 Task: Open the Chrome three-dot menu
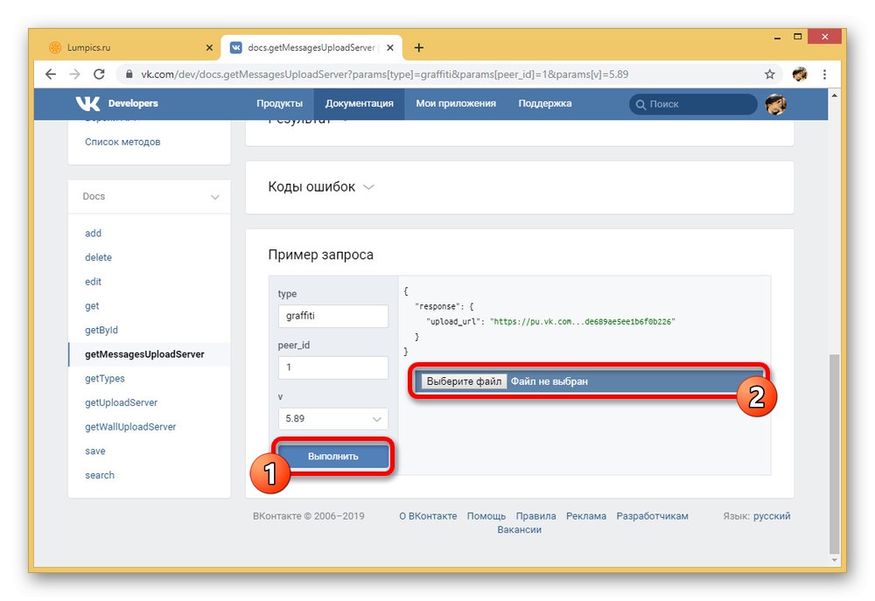pyautogui.click(x=824, y=74)
